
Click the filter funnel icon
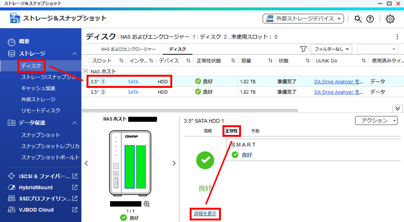click(303, 49)
